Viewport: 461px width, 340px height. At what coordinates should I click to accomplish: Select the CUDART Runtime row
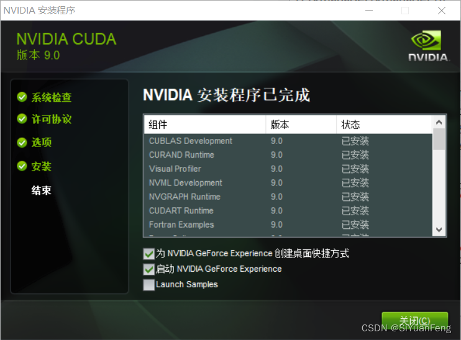click(x=288, y=210)
